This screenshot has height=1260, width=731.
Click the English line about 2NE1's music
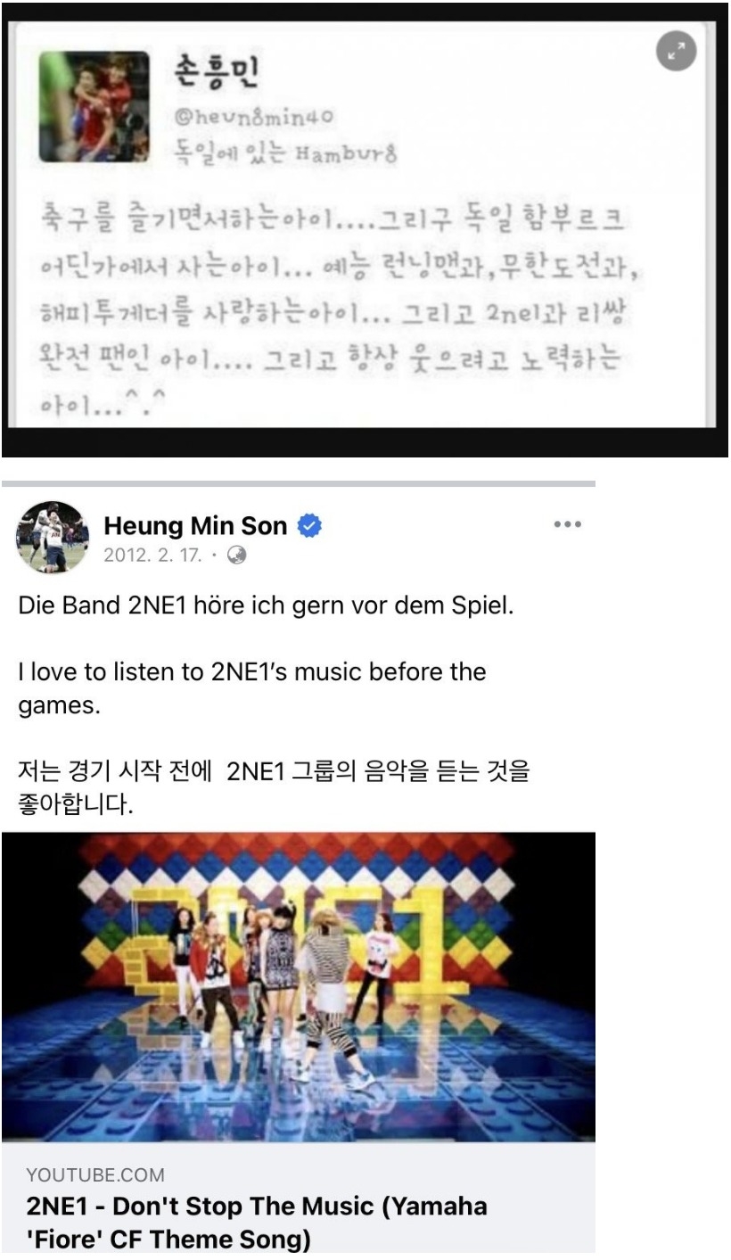tap(251, 686)
